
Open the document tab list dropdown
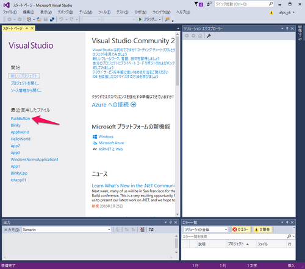point(178,29)
